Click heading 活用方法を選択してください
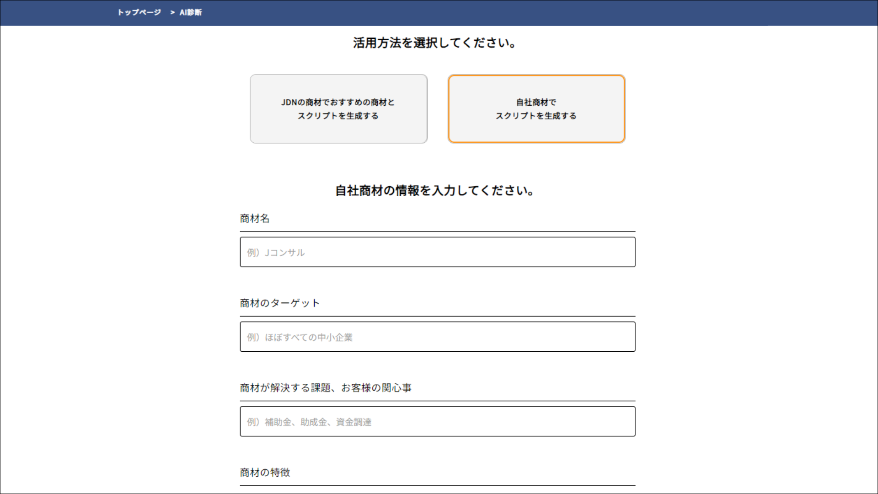This screenshot has width=878, height=494. tap(434, 43)
